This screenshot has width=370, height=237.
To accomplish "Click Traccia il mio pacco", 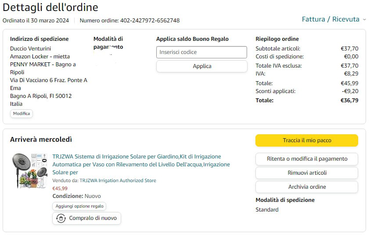I will (306, 140).
